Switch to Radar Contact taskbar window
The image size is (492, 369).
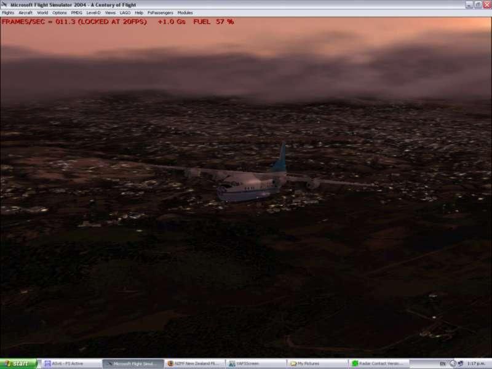[x=378, y=363]
